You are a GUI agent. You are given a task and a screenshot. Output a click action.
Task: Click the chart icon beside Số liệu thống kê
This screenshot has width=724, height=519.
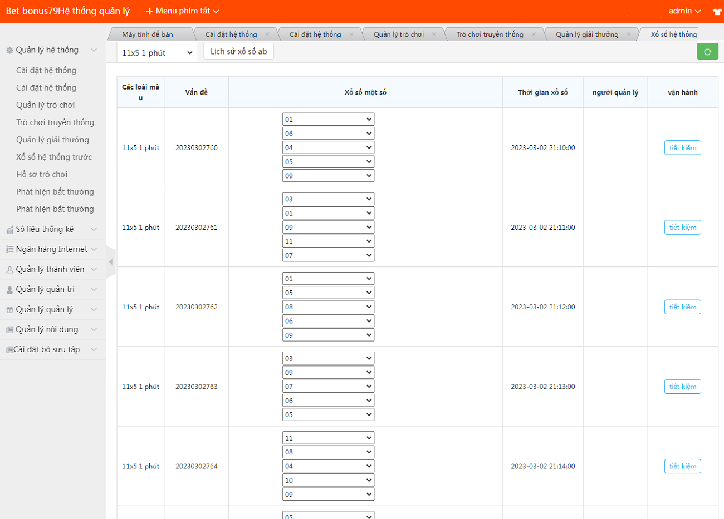click(x=9, y=229)
